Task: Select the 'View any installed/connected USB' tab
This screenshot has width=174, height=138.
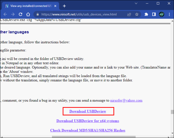Action: click(x=31, y=6)
